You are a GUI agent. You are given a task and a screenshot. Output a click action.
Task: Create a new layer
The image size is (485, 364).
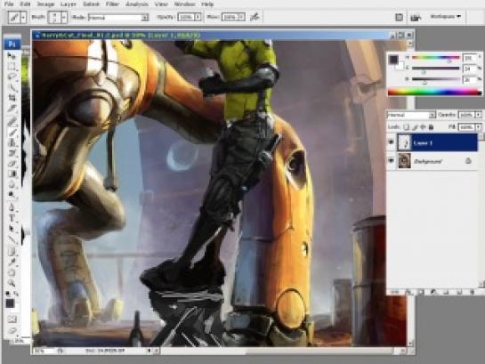coord(459,292)
